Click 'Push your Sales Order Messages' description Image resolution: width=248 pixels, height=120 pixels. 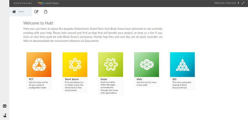click(x=109, y=88)
